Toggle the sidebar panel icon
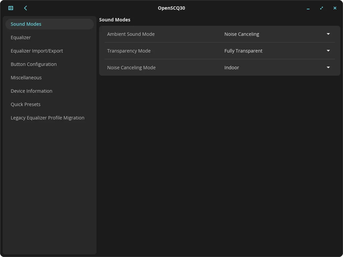 (11, 8)
